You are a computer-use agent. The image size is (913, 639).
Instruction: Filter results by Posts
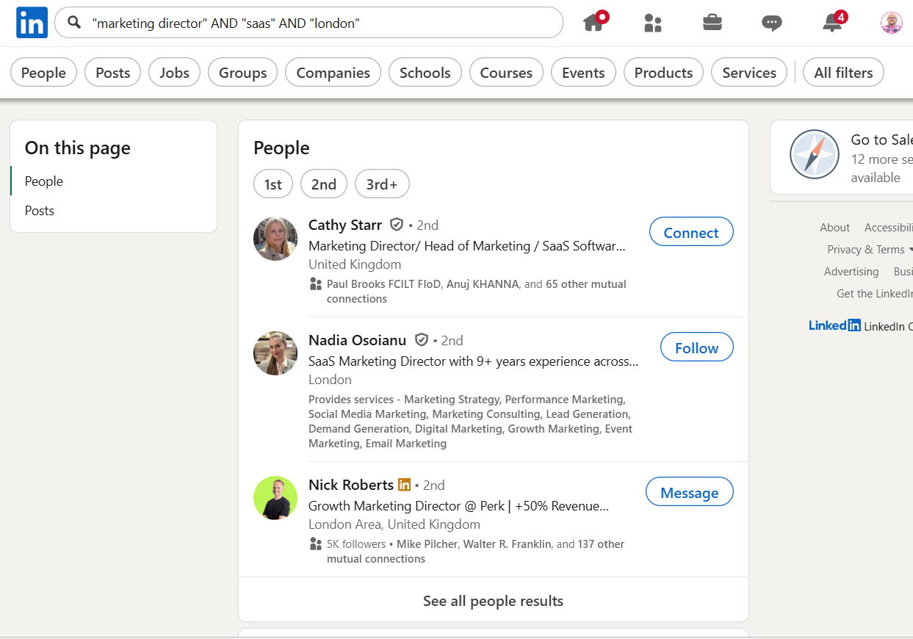click(112, 72)
